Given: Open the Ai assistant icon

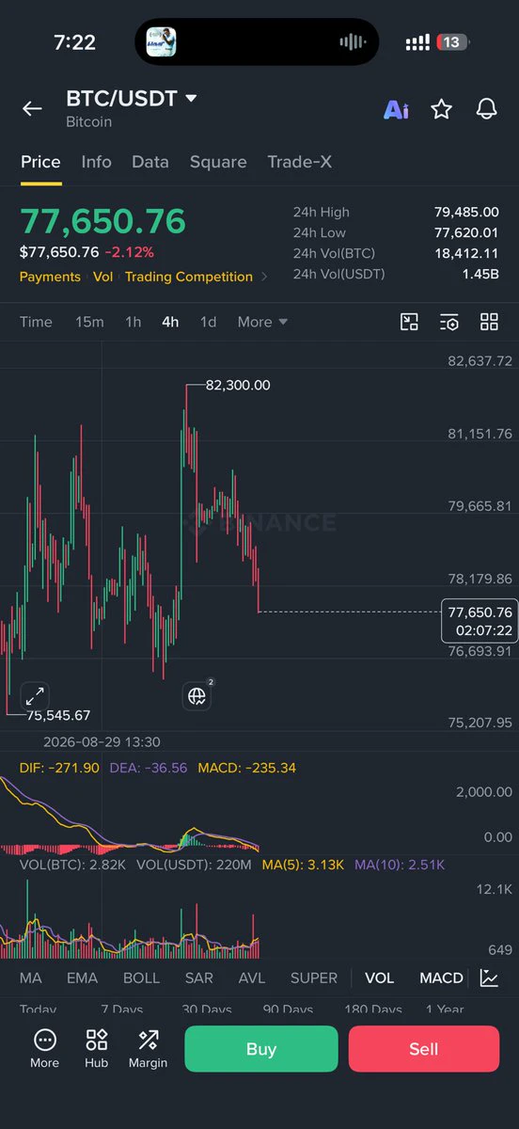Looking at the screenshot, I should (396, 110).
